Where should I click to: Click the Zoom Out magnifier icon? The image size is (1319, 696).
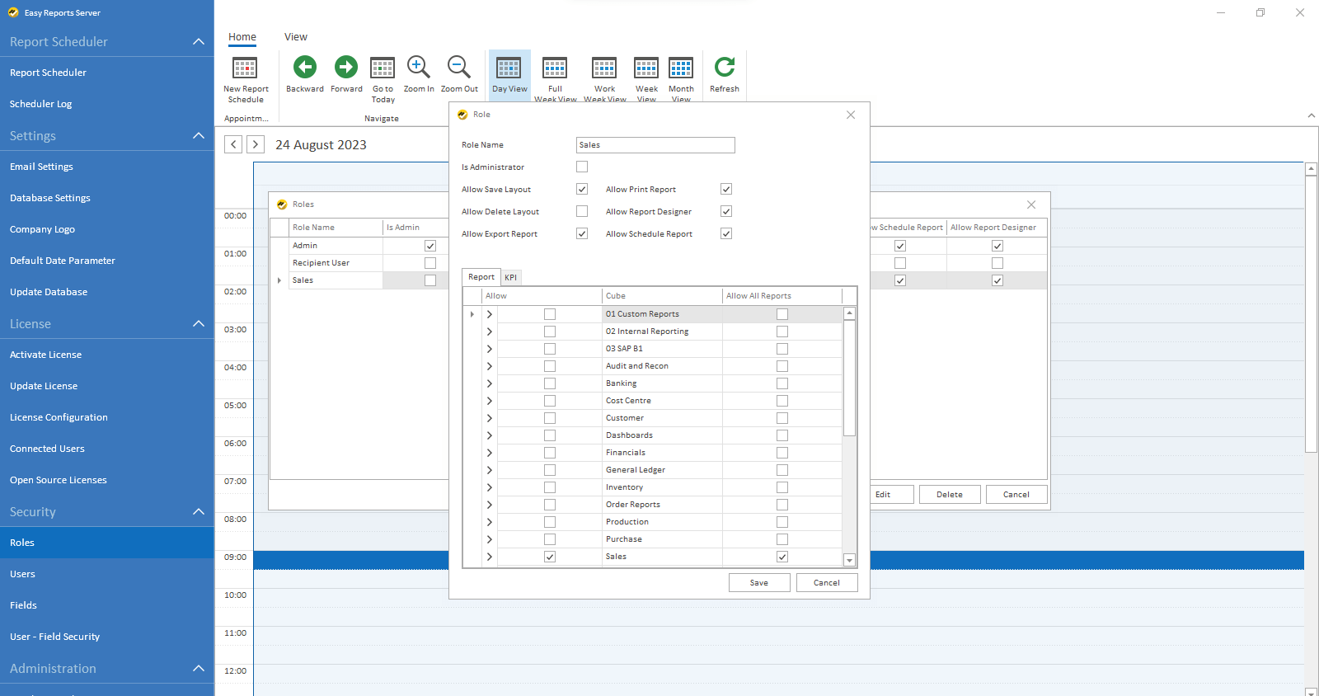point(458,68)
